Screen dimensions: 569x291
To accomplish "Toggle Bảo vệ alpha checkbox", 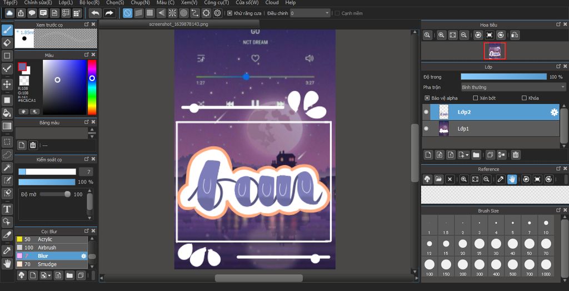I will (x=427, y=98).
